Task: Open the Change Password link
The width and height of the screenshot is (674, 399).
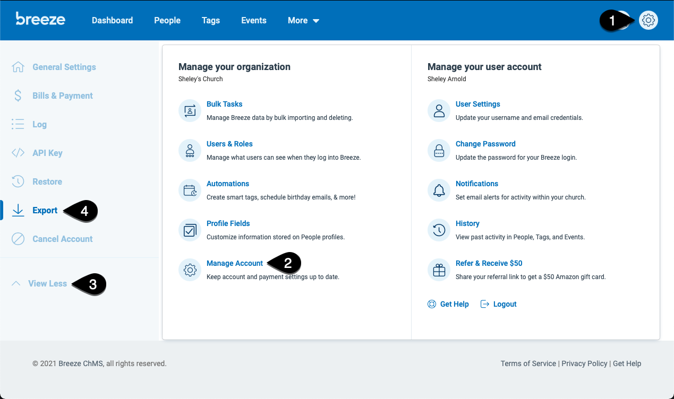Action: pyautogui.click(x=485, y=144)
